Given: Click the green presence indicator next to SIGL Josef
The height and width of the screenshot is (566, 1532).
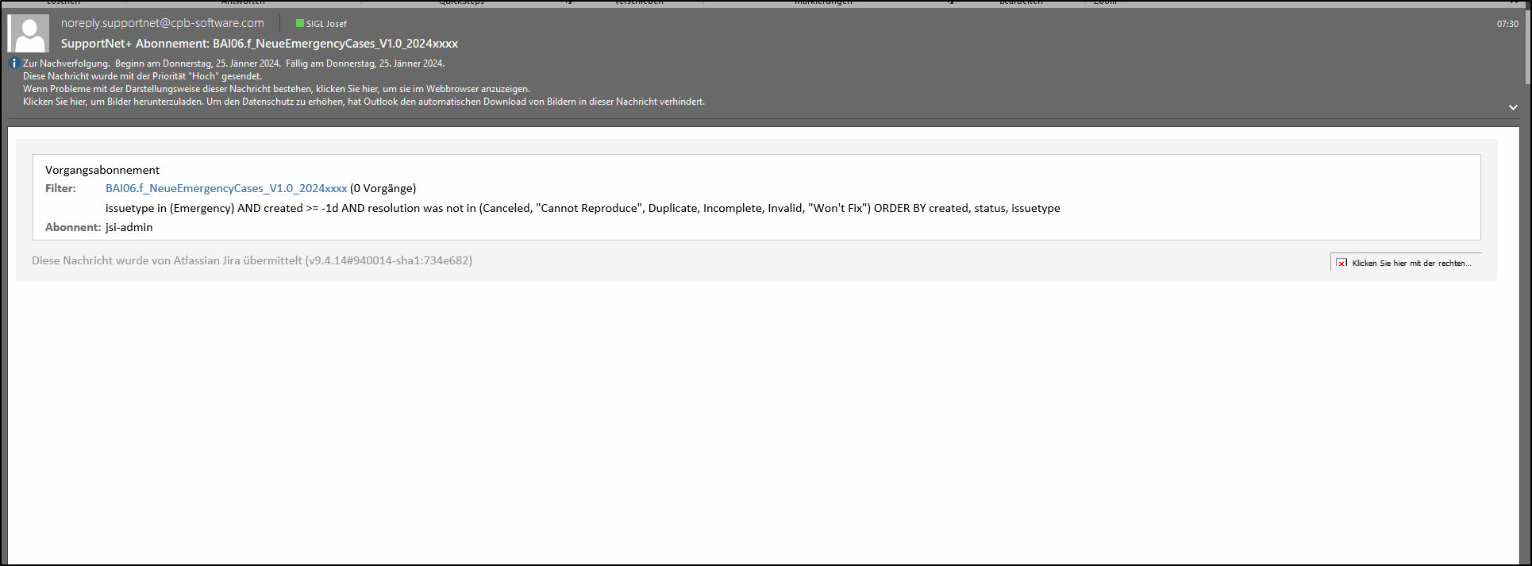Looking at the screenshot, I should click(300, 24).
